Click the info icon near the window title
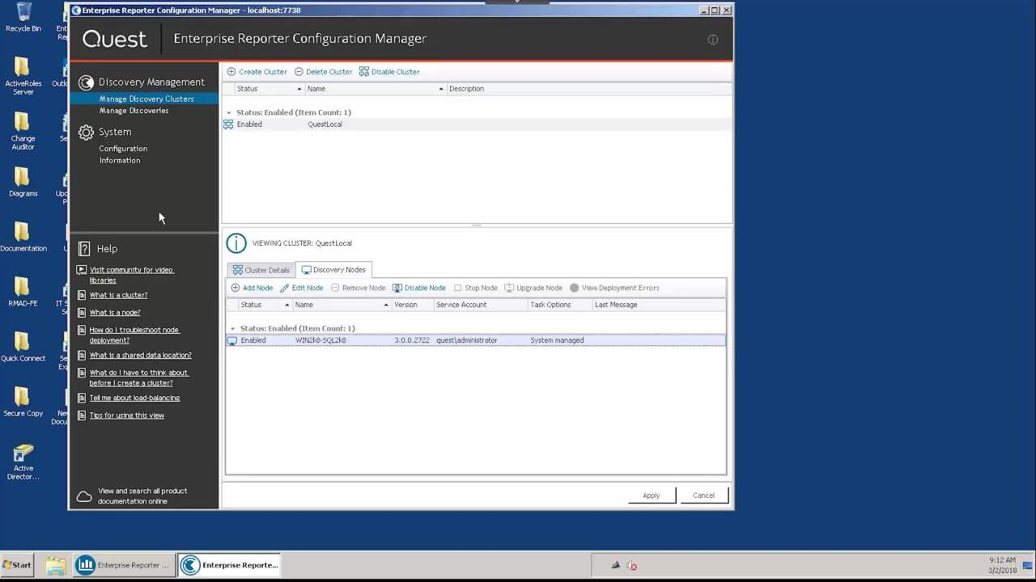The height and width of the screenshot is (582, 1036). click(x=712, y=39)
